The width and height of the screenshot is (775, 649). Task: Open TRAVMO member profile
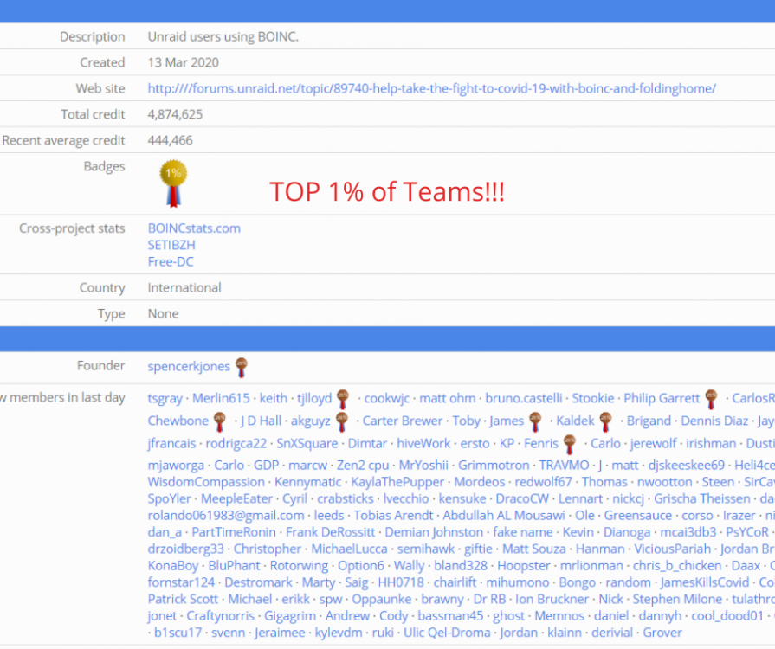(x=564, y=466)
